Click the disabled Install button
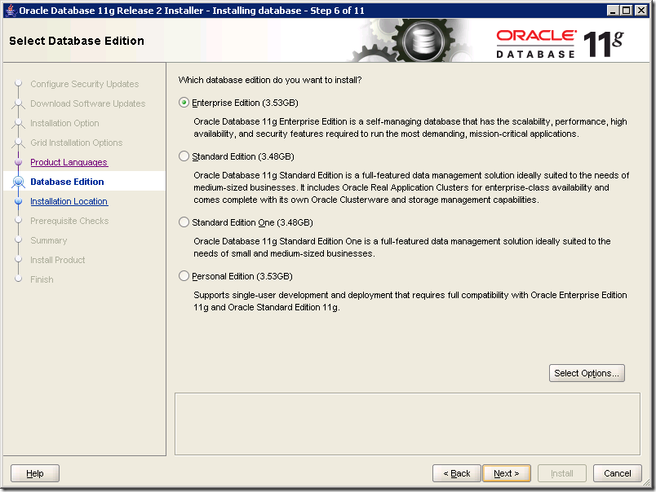 pyautogui.click(x=562, y=473)
